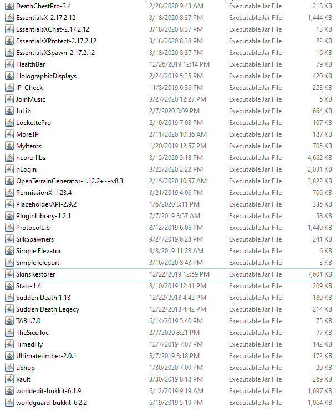Select the MoreTP jar icon
This screenshot has width=336, height=411.
[x=9, y=134]
